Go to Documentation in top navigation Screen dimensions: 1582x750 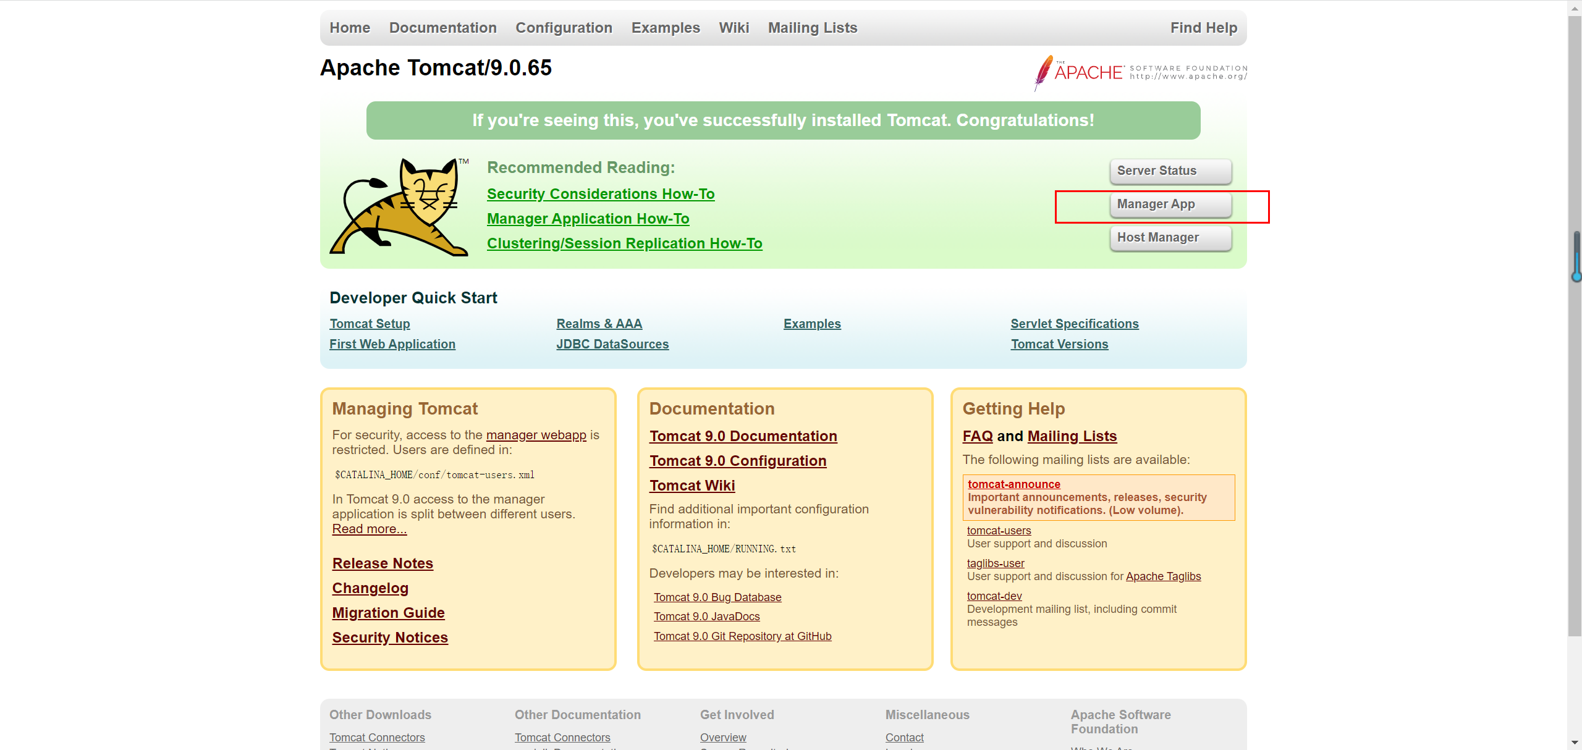pos(442,28)
